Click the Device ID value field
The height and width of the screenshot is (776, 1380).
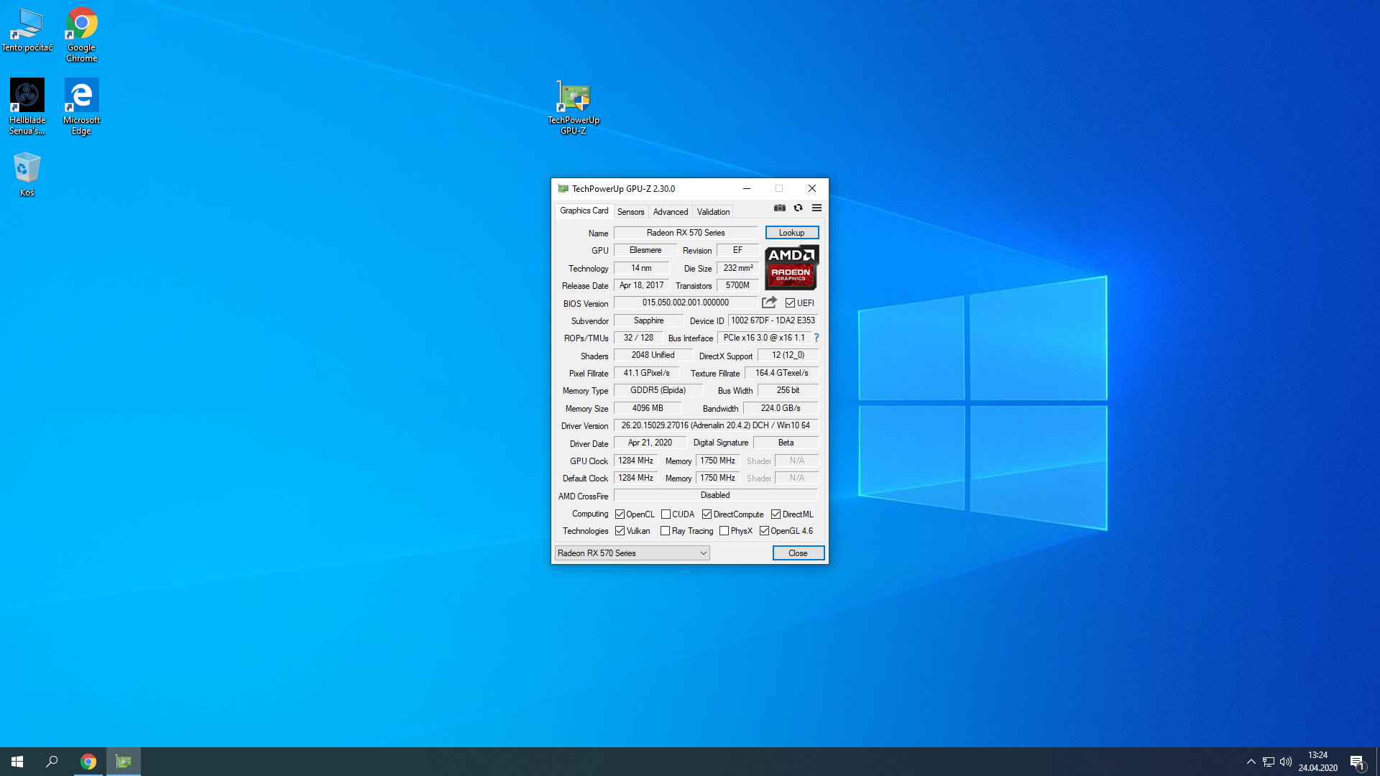[773, 320]
